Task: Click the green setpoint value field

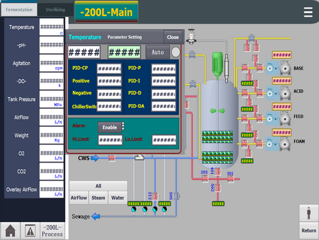Action: coord(125,52)
